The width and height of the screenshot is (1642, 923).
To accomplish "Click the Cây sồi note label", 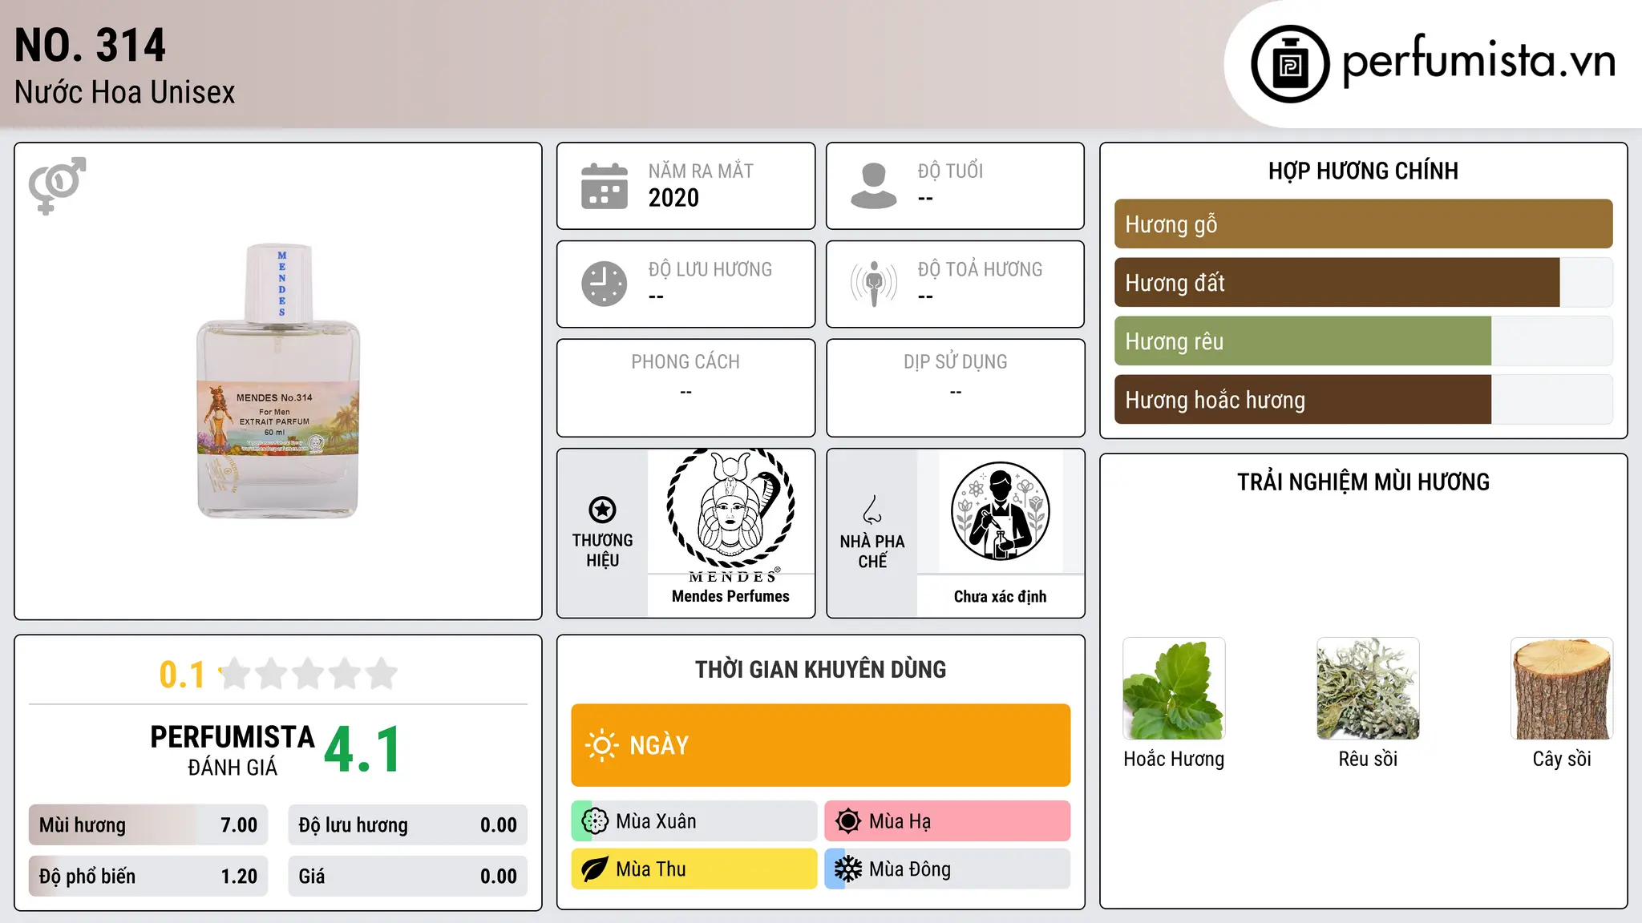I will [1562, 759].
